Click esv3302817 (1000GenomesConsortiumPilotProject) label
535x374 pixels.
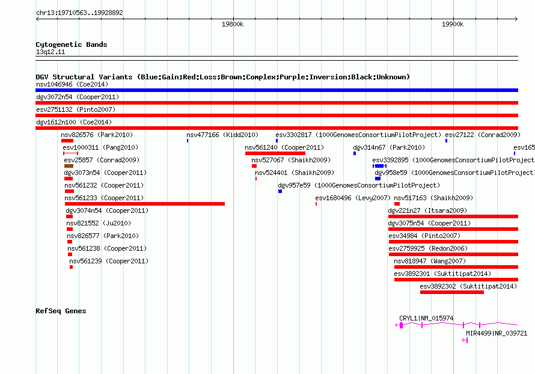point(358,135)
